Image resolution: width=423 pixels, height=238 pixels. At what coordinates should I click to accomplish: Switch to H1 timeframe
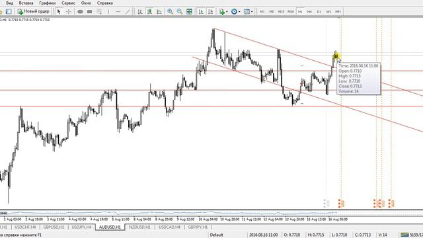(300, 12)
